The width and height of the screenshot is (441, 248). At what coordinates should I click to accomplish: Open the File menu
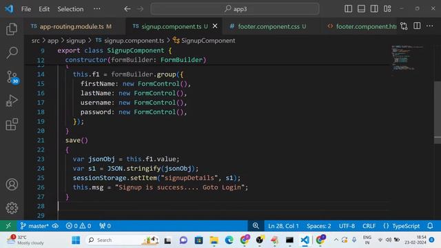[x=26, y=9]
